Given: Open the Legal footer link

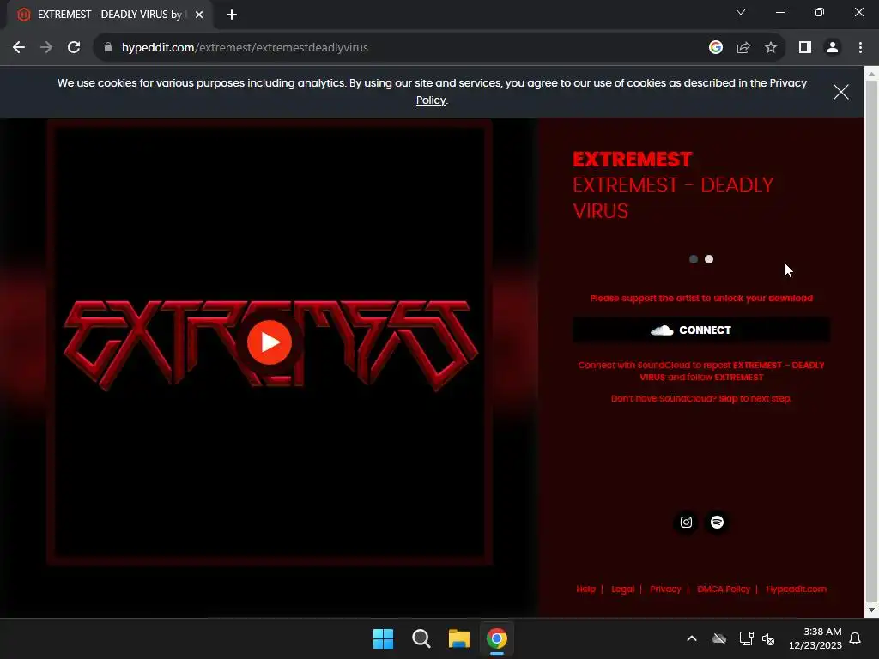Looking at the screenshot, I should [x=623, y=589].
